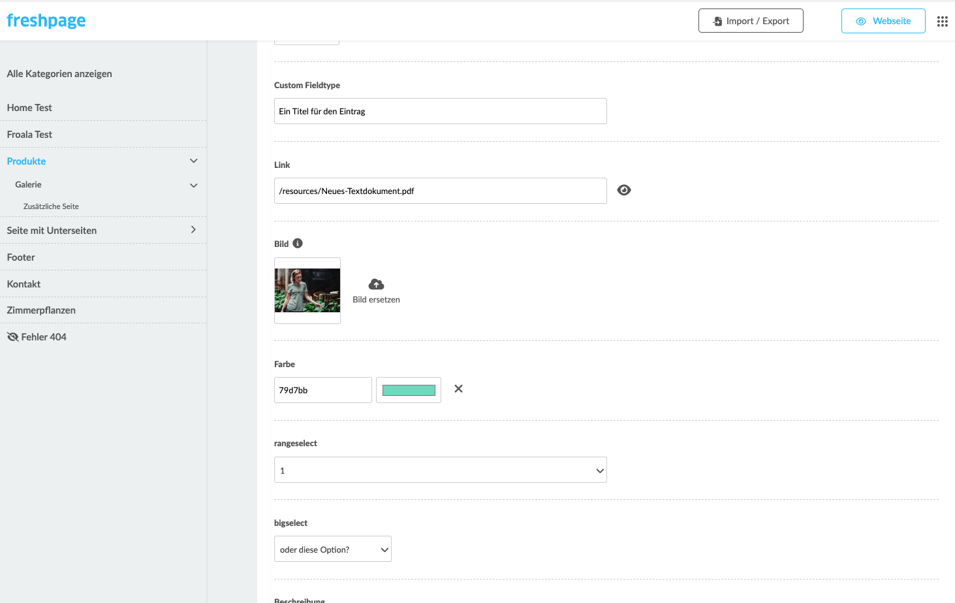Click the Import / Export button
This screenshot has width=955, height=603.
751,21
